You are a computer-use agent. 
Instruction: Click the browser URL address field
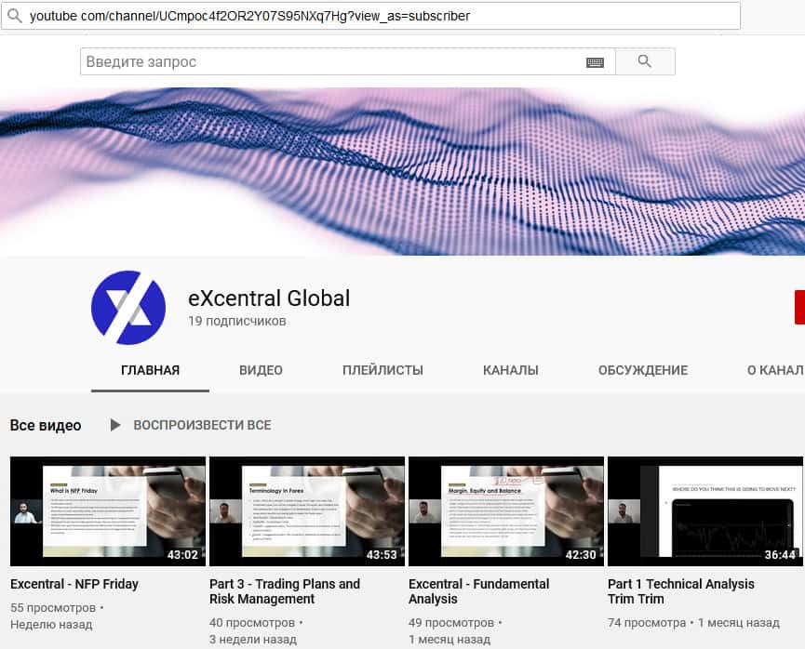[x=370, y=16]
